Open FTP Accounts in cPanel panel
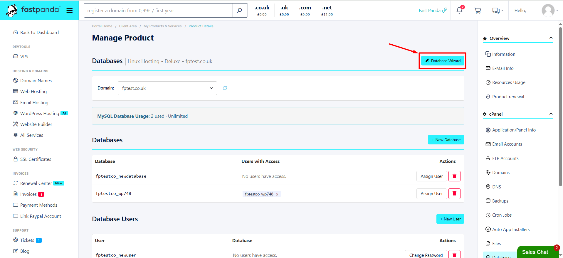563x258 pixels. coord(502,158)
